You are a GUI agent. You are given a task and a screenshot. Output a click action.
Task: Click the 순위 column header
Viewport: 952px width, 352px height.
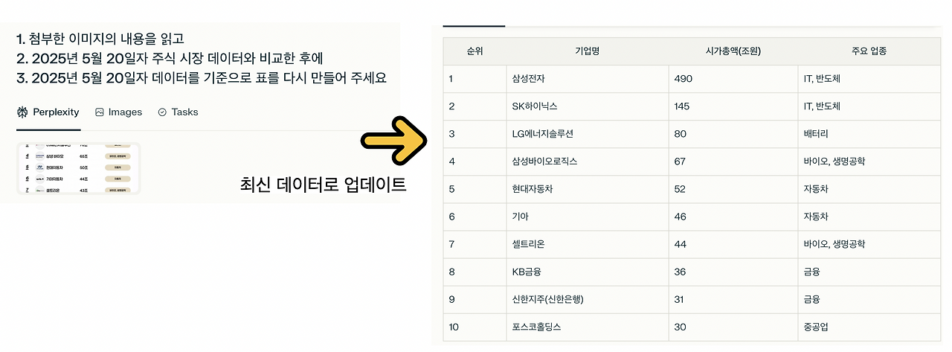[475, 51]
